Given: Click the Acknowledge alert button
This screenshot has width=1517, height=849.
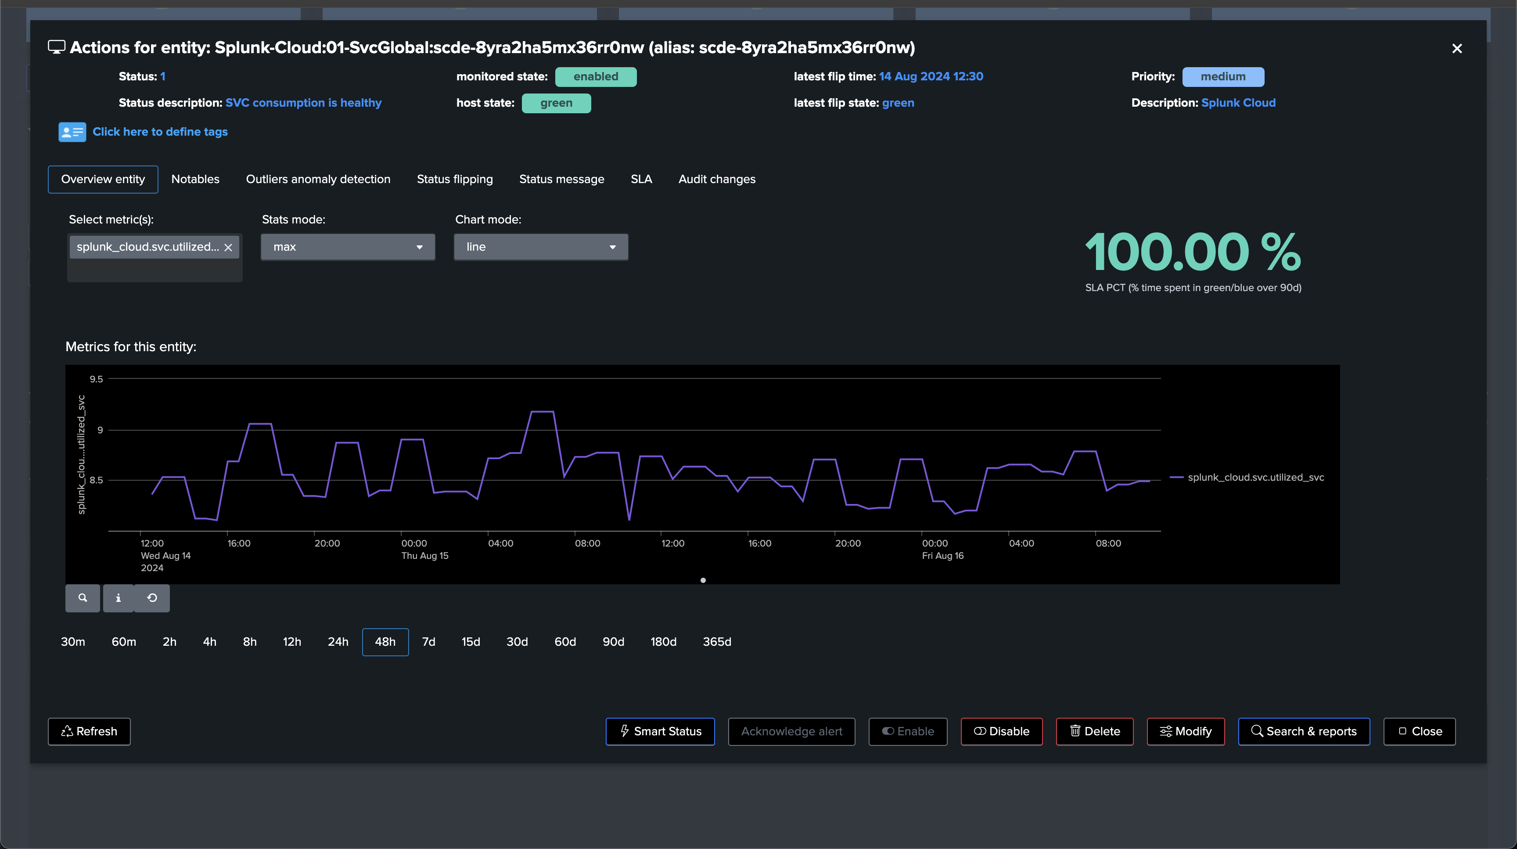Looking at the screenshot, I should click(x=791, y=731).
